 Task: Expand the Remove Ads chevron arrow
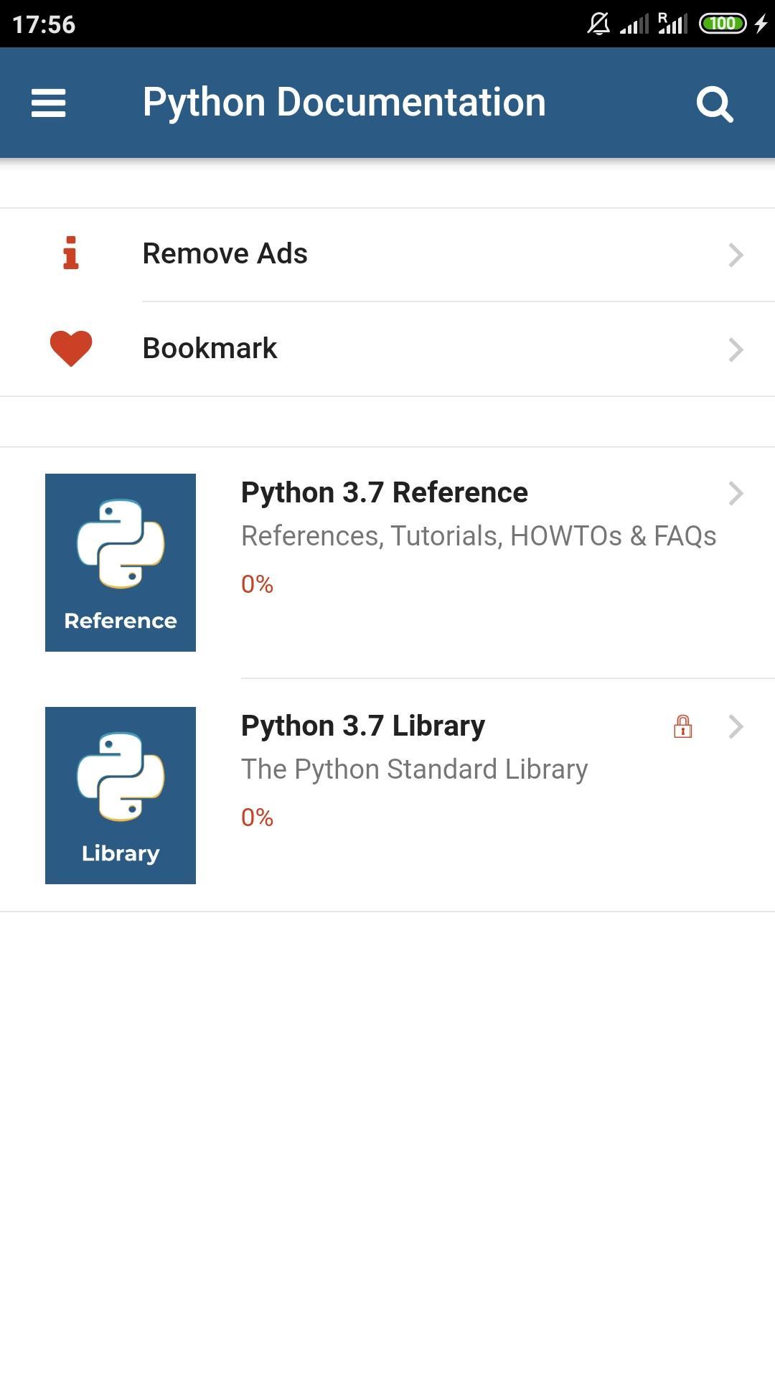tap(736, 255)
